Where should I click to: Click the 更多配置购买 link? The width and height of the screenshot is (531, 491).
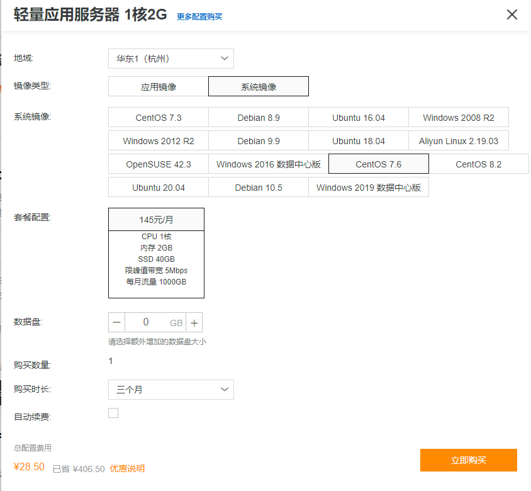tap(200, 15)
